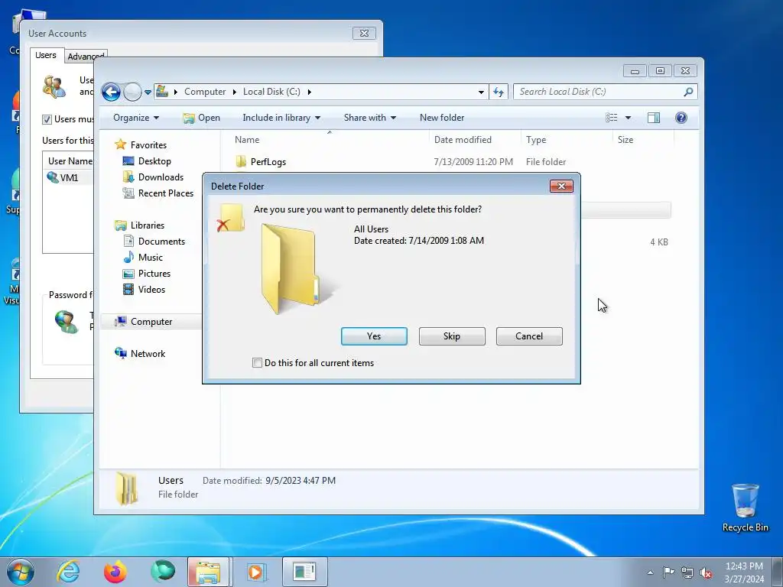Show hidden tray icons arrow
The width and height of the screenshot is (783, 587).
tap(650, 572)
